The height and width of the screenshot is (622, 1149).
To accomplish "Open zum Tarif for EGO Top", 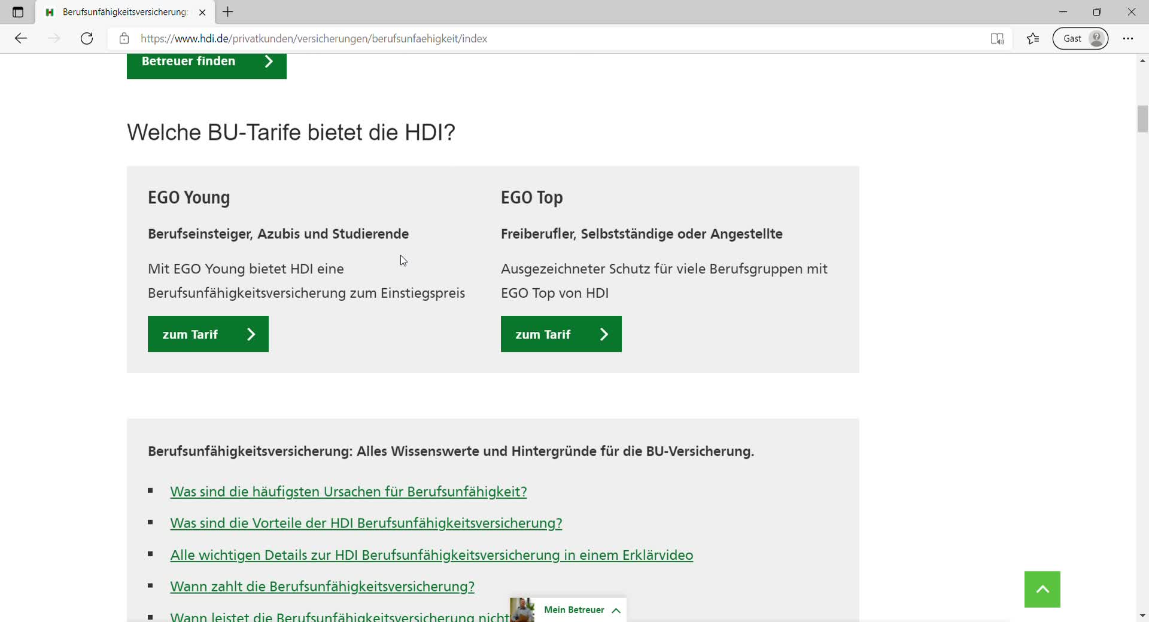I will 561,334.
